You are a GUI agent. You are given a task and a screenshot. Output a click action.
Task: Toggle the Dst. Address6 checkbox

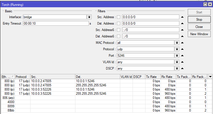[119, 36]
